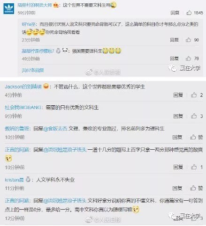
Task: Click the Adidas avatar thumbnail
Action: click(9, 9)
